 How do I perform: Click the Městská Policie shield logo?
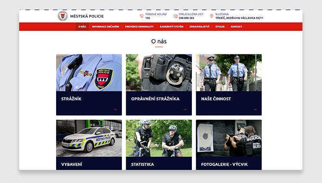(x=63, y=16)
